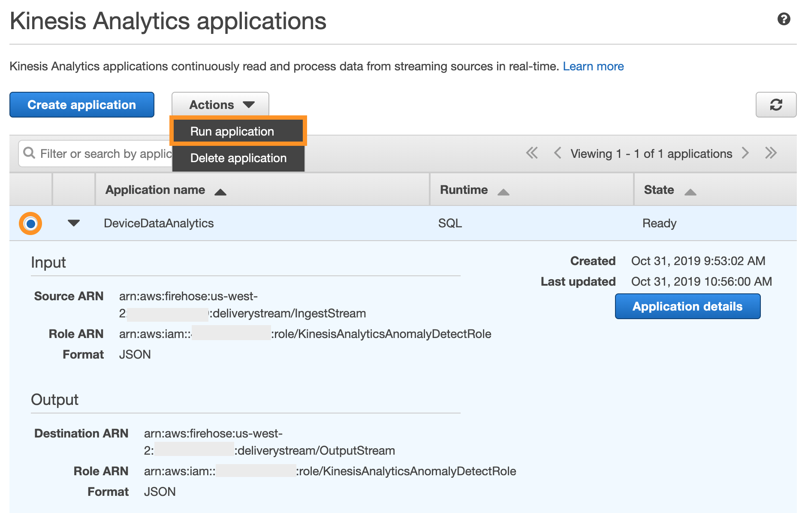Click the Created timestamp value

coord(698,261)
